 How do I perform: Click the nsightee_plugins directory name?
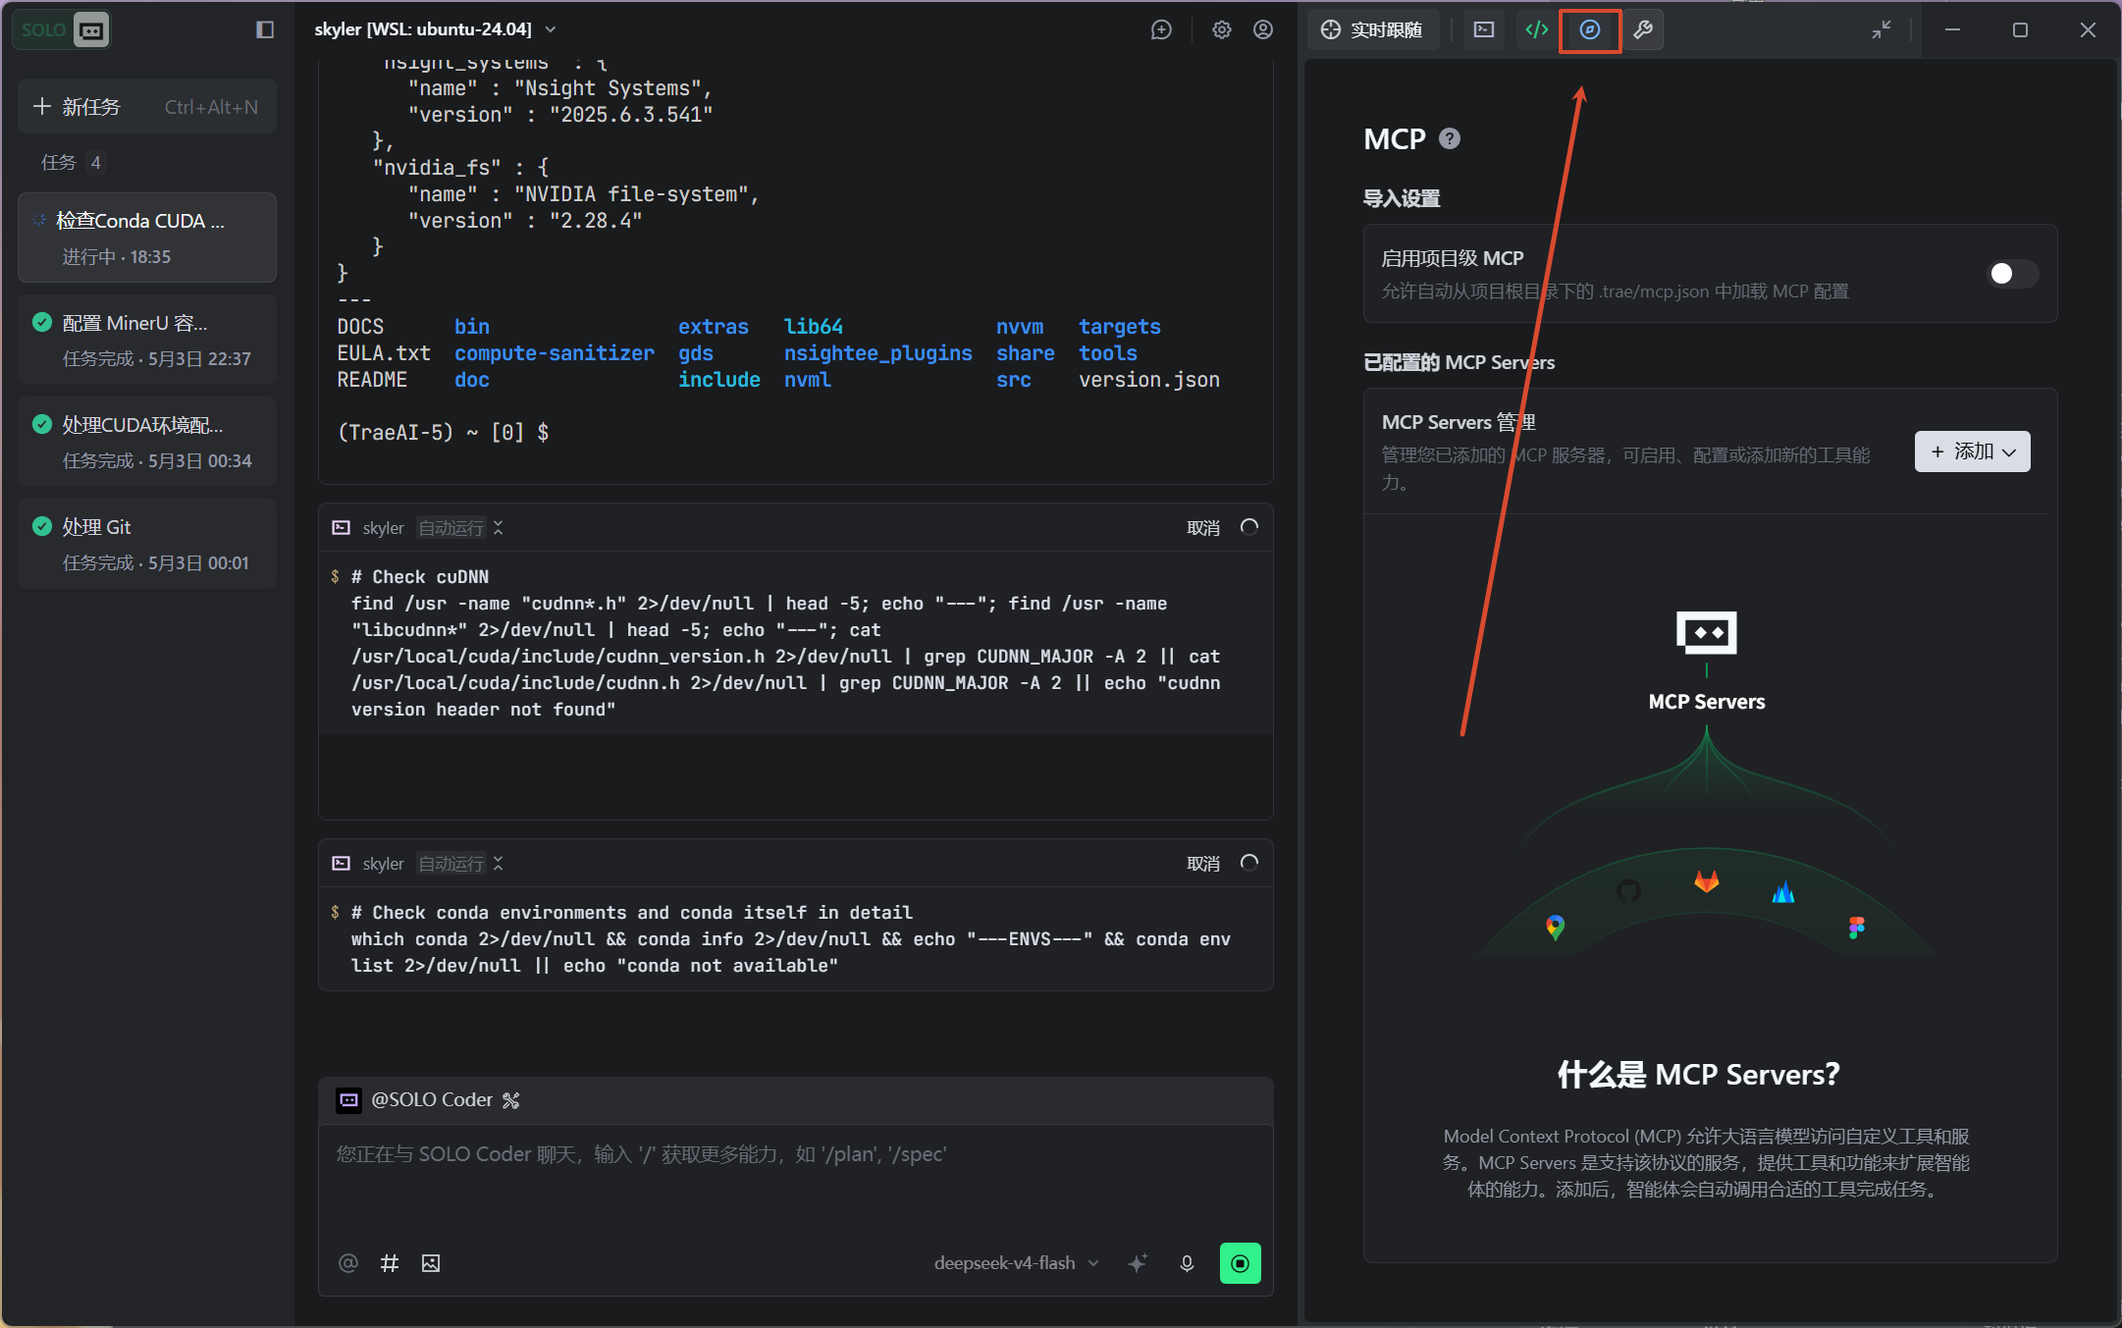pyautogui.click(x=878, y=353)
